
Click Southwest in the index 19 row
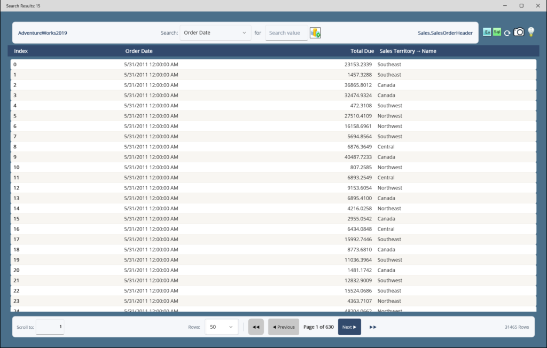pyautogui.click(x=389, y=260)
